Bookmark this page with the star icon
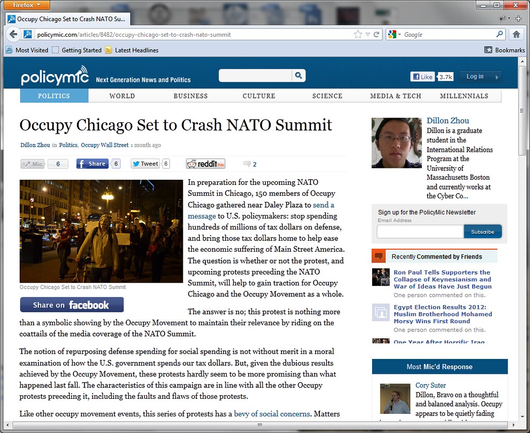The image size is (530, 433). click(358, 35)
